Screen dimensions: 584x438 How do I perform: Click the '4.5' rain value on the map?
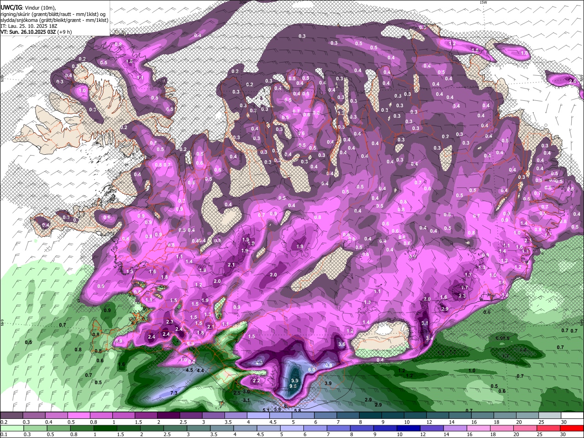click(x=190, y=370)
